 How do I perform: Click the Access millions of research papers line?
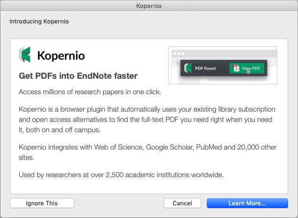click(x=90, y=92)
